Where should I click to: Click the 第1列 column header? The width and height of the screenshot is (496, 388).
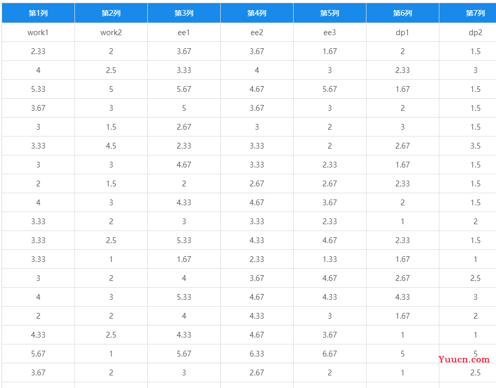[x=38, y=13]
